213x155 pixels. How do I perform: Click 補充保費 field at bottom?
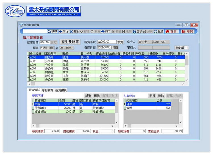pyautogui.click(x=138, y=131)
